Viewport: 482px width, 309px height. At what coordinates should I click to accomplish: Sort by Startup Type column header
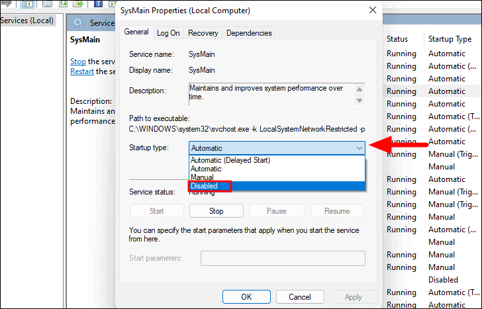449,39
